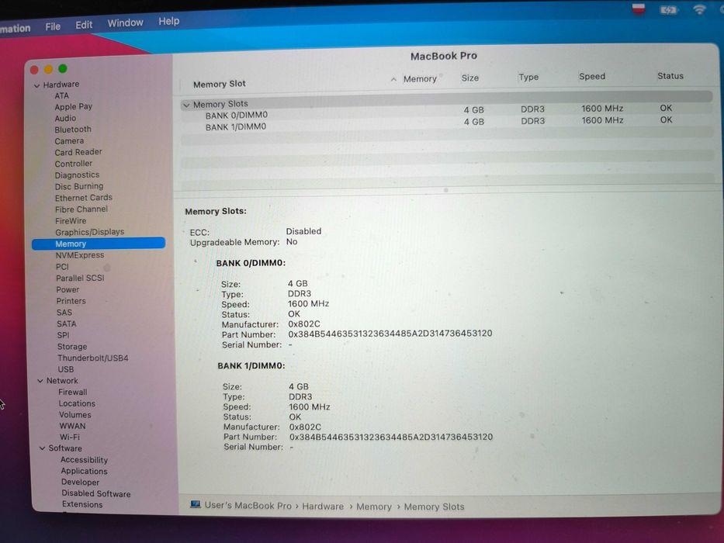Select Fibre Channel in sidebar
724x543 pixels.
tap(81, 209)
